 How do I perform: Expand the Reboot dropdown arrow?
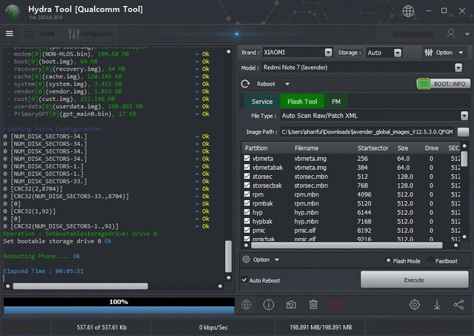(x=287, y=84)
